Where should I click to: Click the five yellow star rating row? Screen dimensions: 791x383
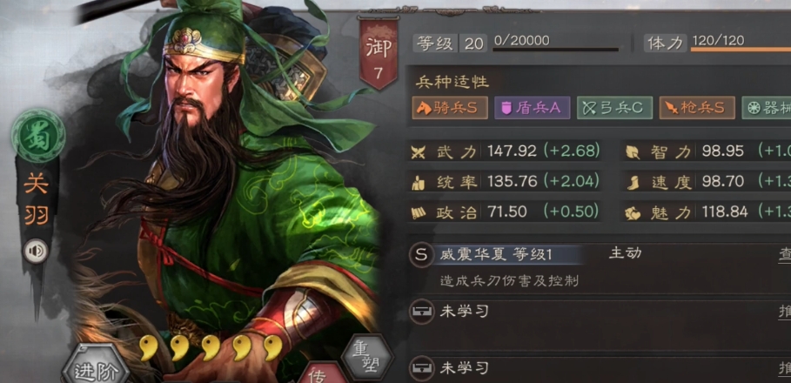pos(211,347)
